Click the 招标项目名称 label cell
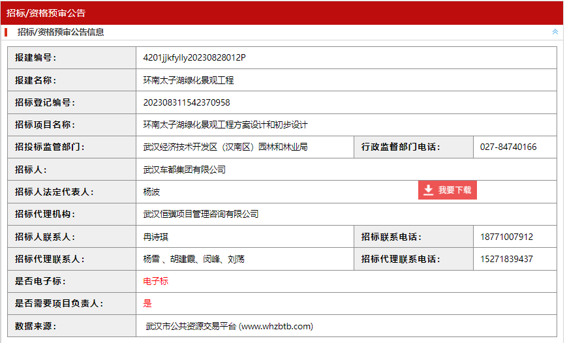Screen dimensions: 567x343 pyautogui.click(x=72, y=125)
